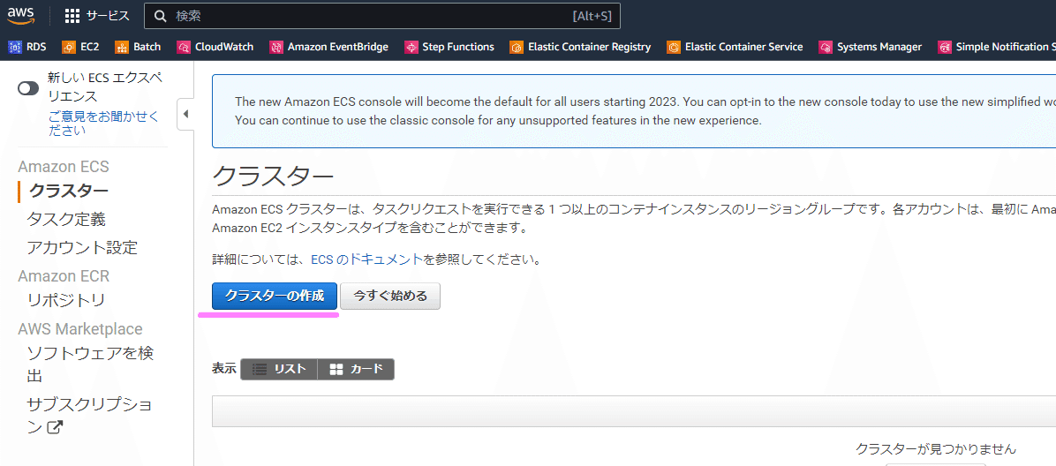1056x466 pixels.
Task: Click the AWS Marketplace sidebar heading
Action: [80, 328]
